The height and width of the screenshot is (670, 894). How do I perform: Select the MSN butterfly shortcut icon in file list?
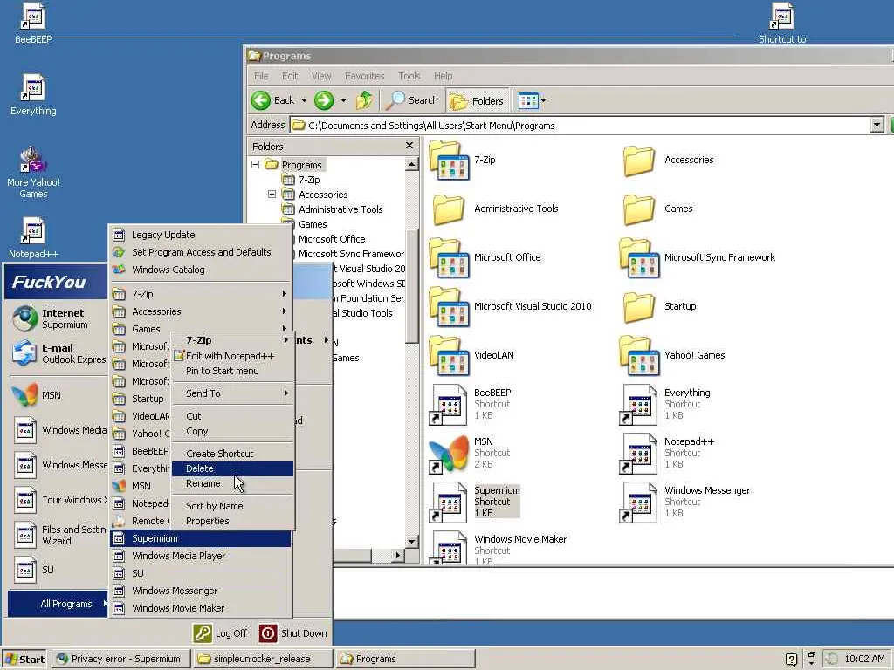[448, 454]
